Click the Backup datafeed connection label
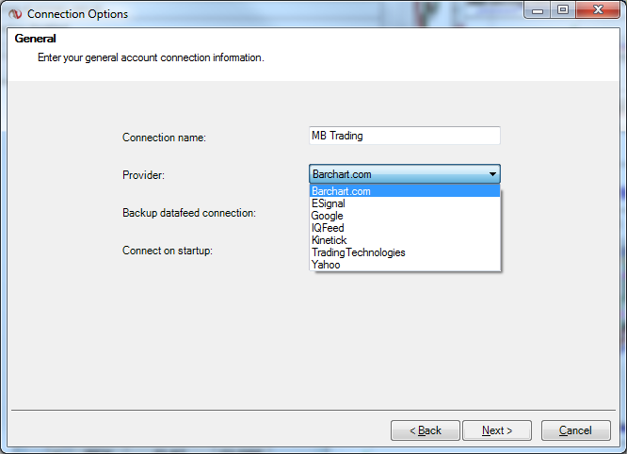 pos(188,213)
